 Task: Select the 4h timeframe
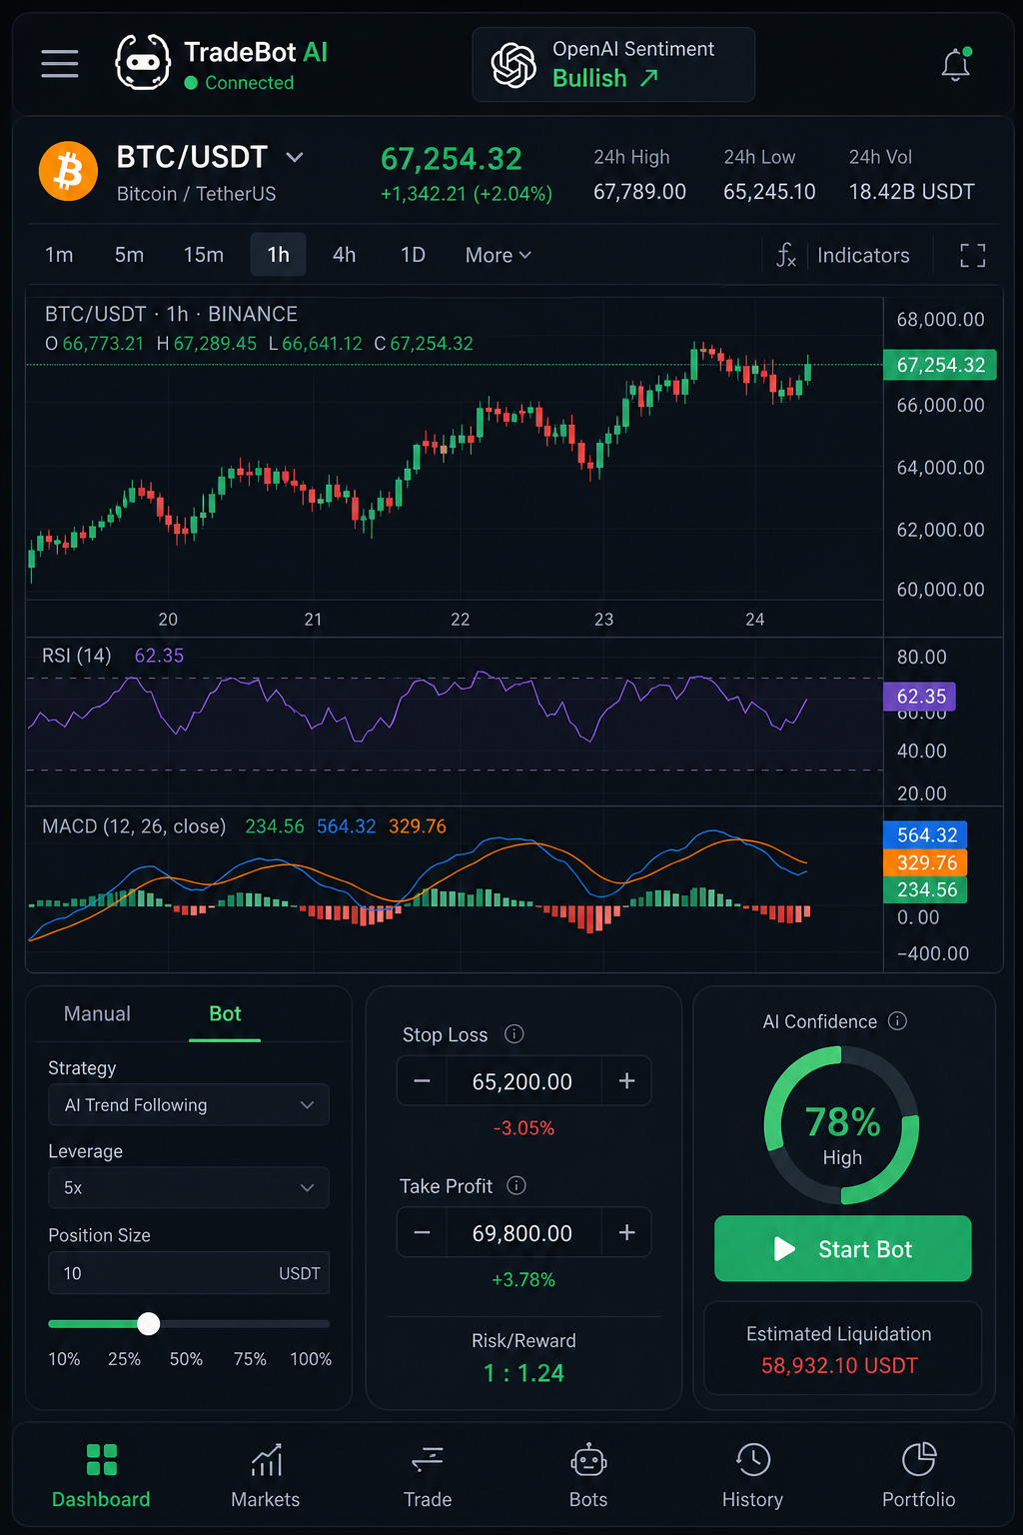[344, 255]
